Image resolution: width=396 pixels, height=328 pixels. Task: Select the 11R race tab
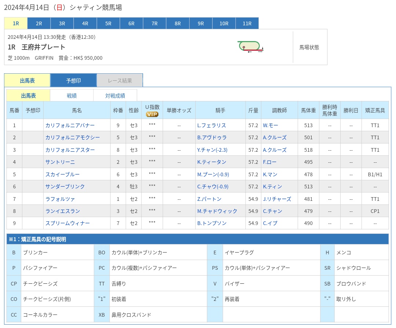pyautogui.click(x=247, y=23)
